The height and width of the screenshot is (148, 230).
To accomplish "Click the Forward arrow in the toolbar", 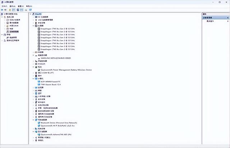I will 5,10.
